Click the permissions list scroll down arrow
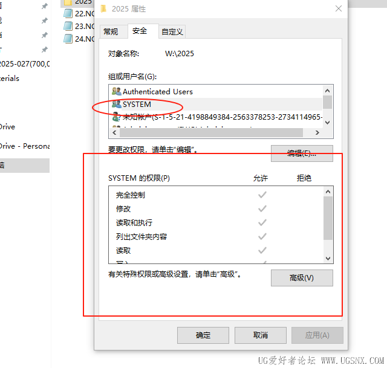387x368 pixels. coord(328,259)
